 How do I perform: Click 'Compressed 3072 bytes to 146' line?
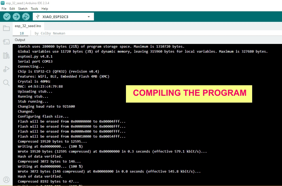pyautogui.click(x=49, y=162)
